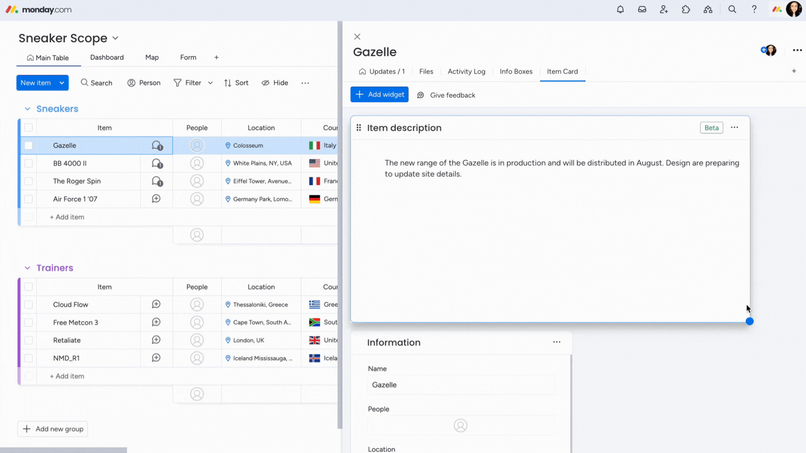Tick The Roger Spin row checkbox
The height and width of the screenshot is (453, 806).
pyautogui.click(x=29, y=181)
